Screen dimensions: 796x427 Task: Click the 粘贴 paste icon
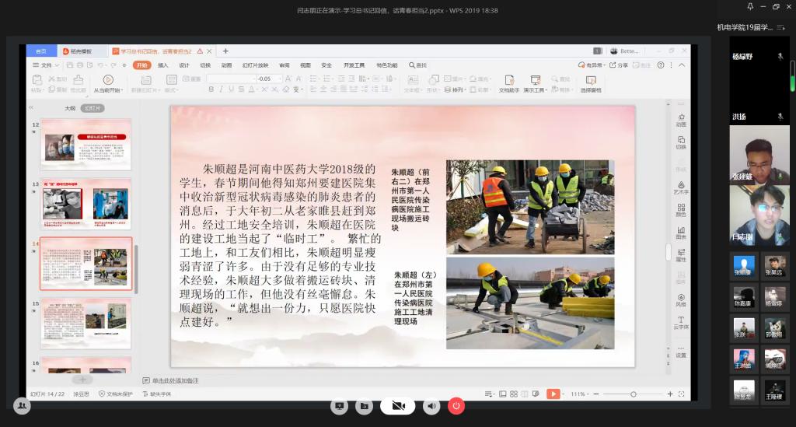(x=37, y=79)
